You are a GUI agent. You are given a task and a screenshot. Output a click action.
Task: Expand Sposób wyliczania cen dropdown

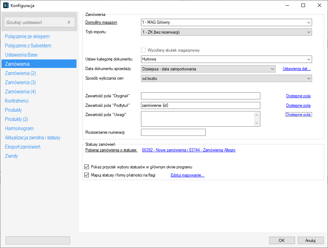coord(309,79)
